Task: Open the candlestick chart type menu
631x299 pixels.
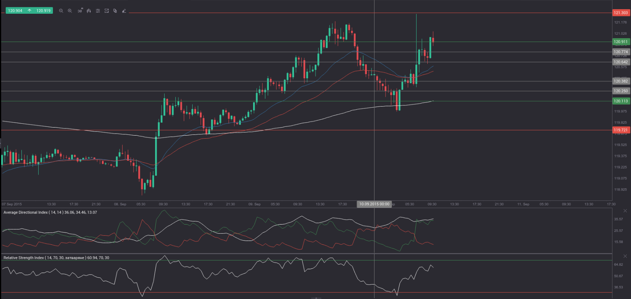Action: click(89, 11)
